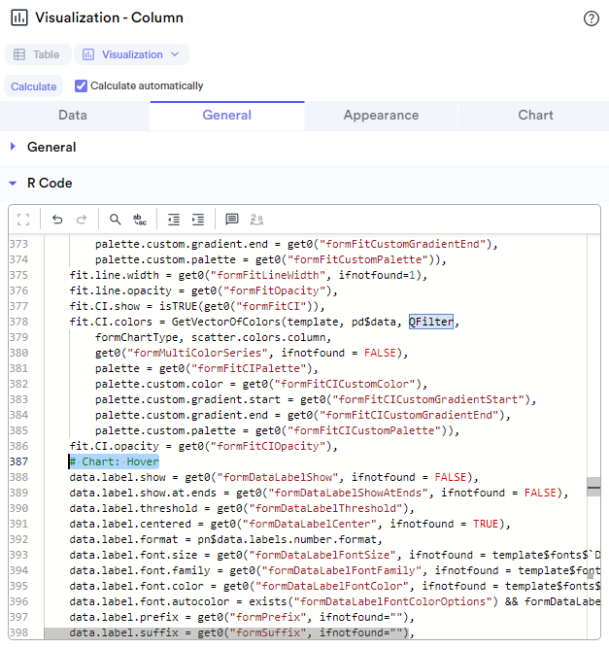Screen dimensions: 609x648
Task: Open find and replace tool
Action: coord(139,220)
